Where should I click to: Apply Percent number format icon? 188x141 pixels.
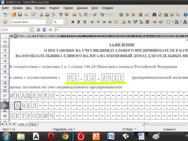click(129, 22)
